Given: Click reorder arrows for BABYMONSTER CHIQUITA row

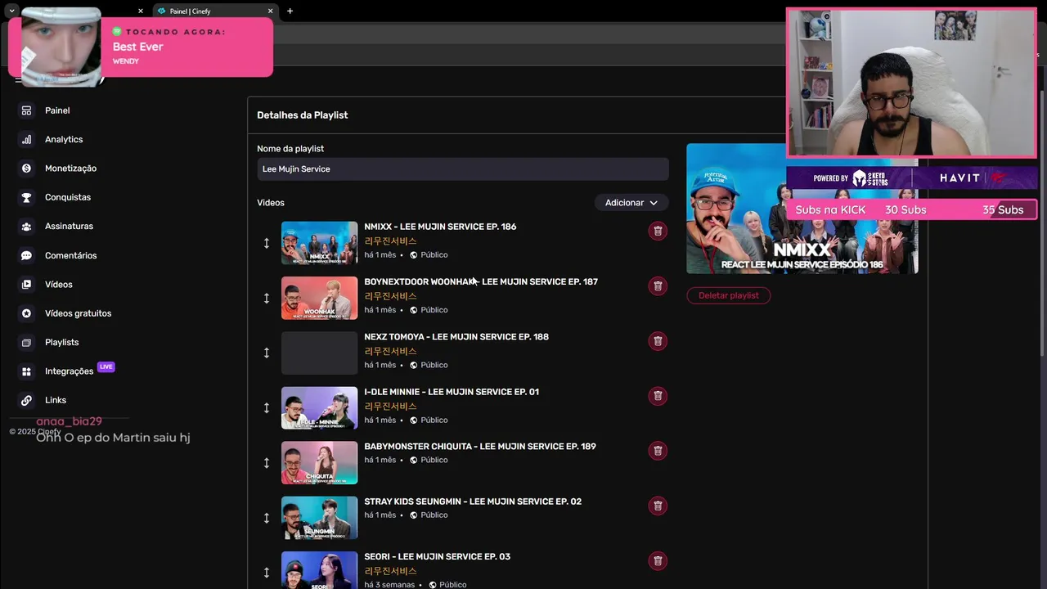Looking at the screenshot, I should tap(266, 463).
